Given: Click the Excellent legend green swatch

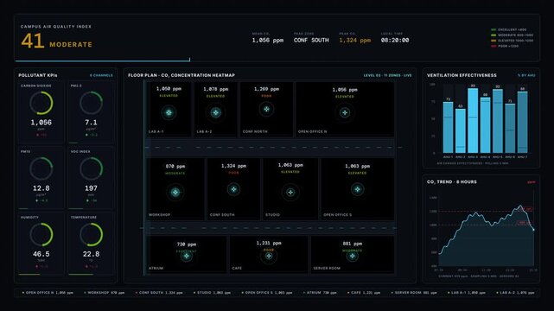Looking at the screenshot, I should pyautogui.click(x=494, y=29).
